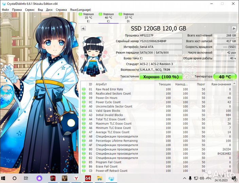Open the notification center icon
Screen dimensions: 239x183
tap(234, 178)
